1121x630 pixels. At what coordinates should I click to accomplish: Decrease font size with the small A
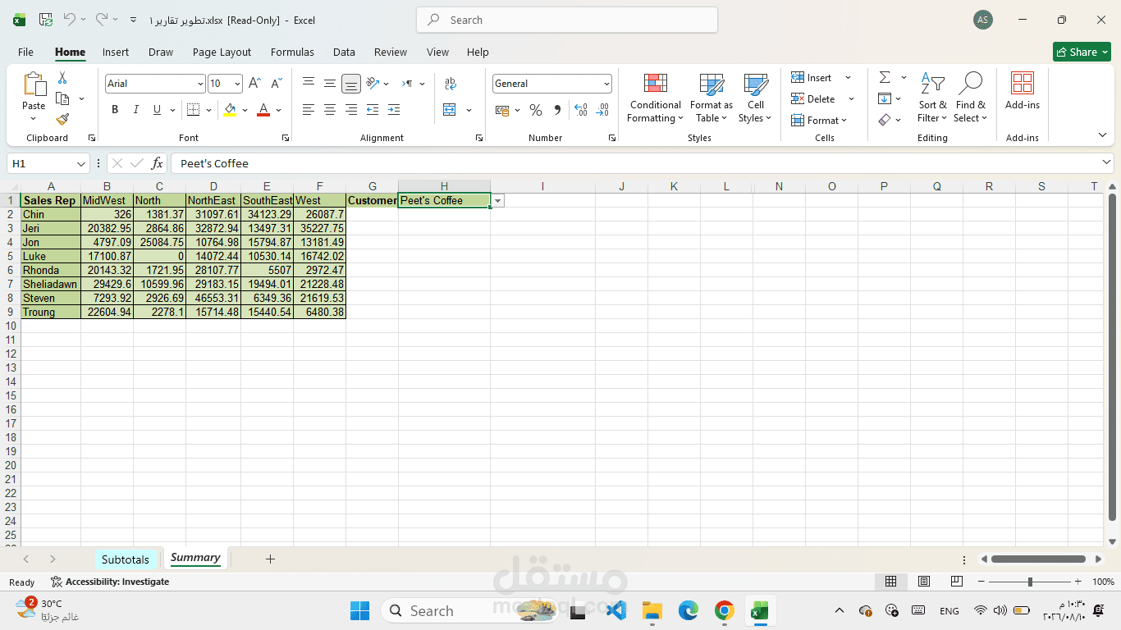(x=276, y=84)
